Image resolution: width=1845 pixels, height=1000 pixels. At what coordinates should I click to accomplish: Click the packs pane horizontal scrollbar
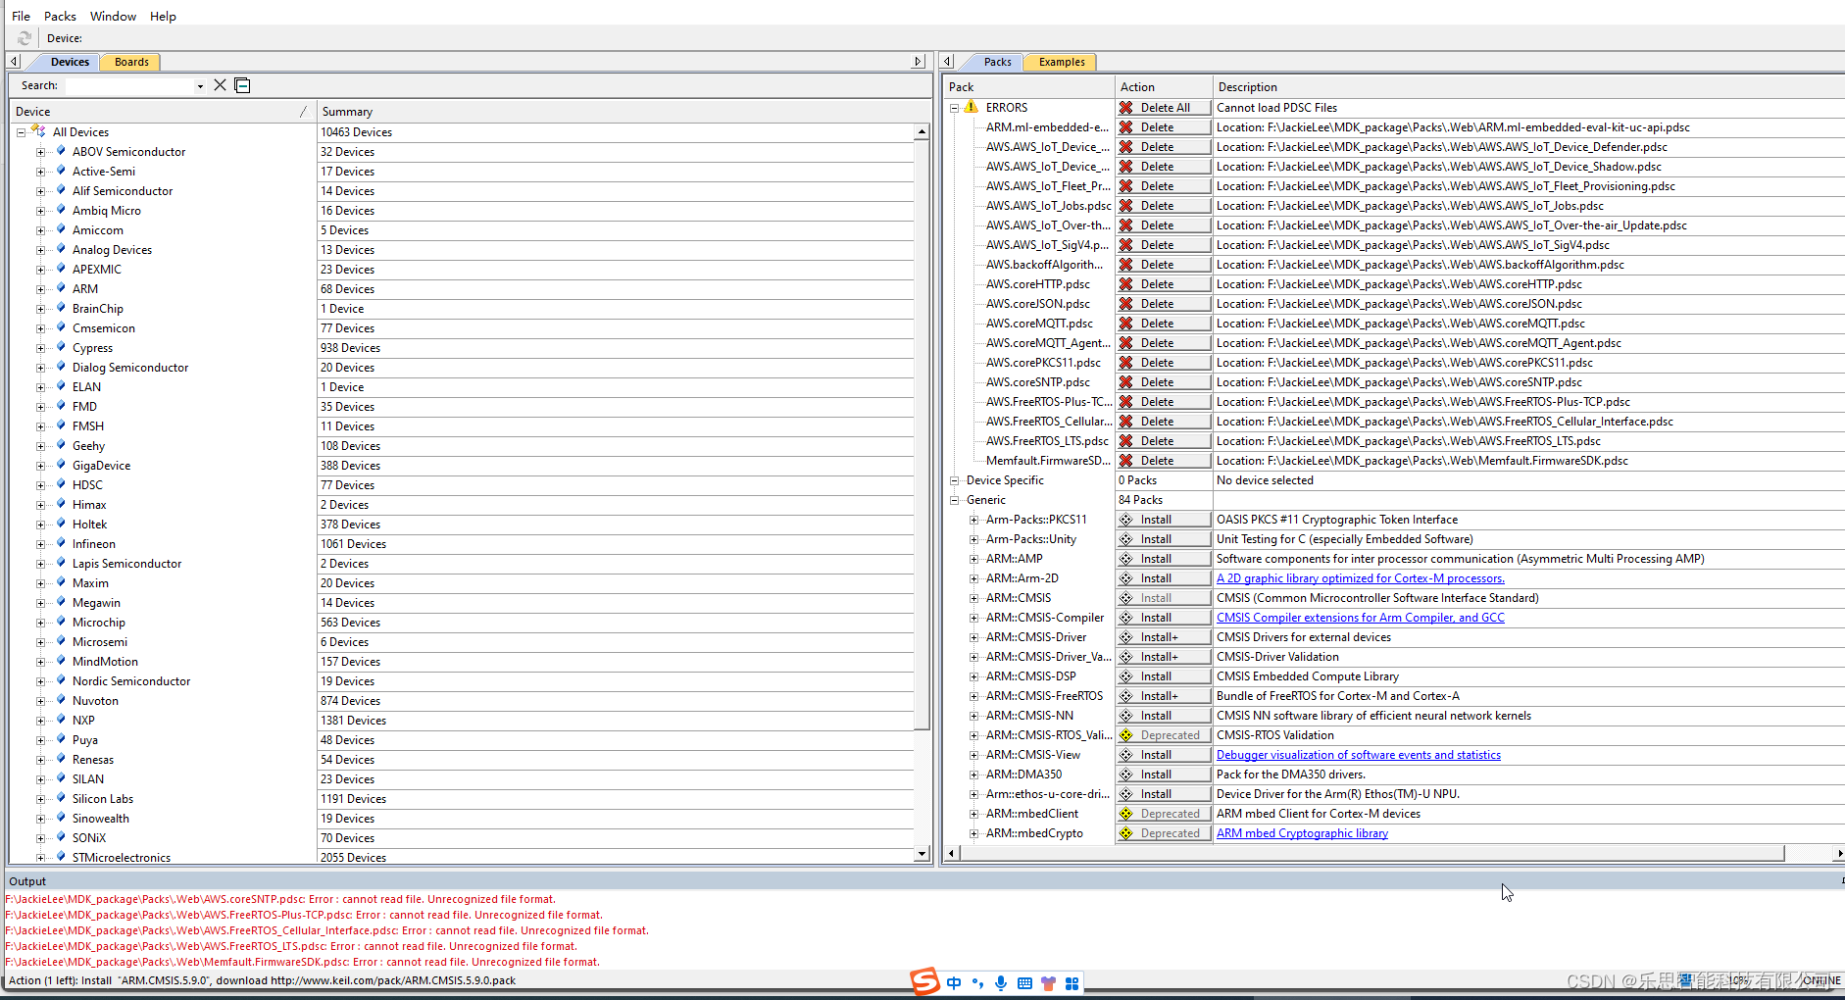[x=1371, y=854]
